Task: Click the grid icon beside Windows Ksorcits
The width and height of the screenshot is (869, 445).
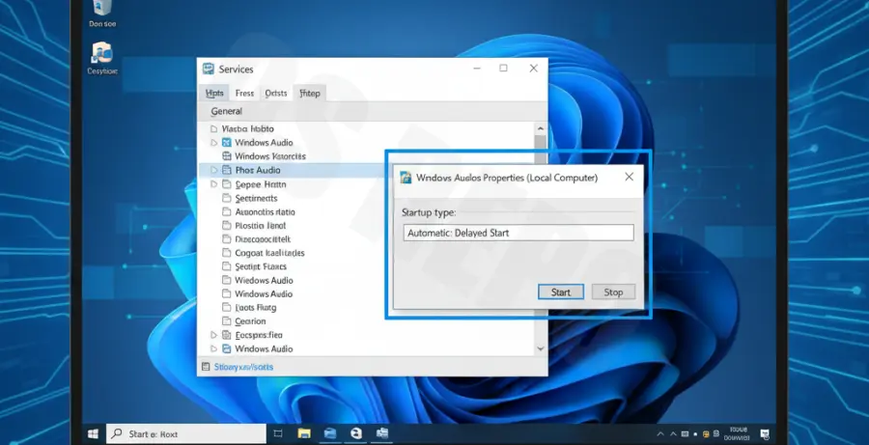Action: tap(226, 156)
